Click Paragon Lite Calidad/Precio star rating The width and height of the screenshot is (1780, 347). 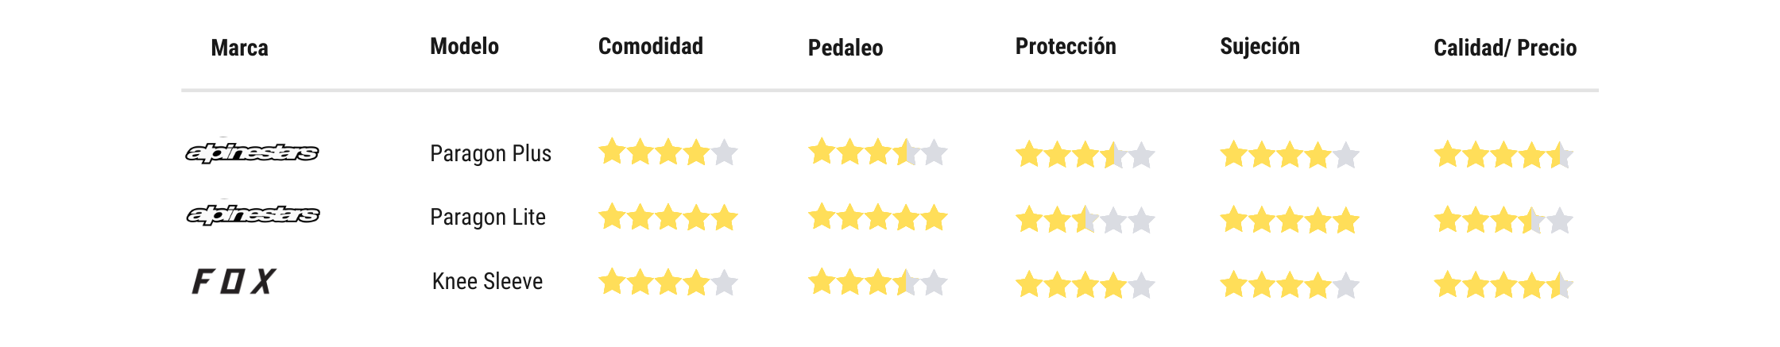tap(1503, 220)
